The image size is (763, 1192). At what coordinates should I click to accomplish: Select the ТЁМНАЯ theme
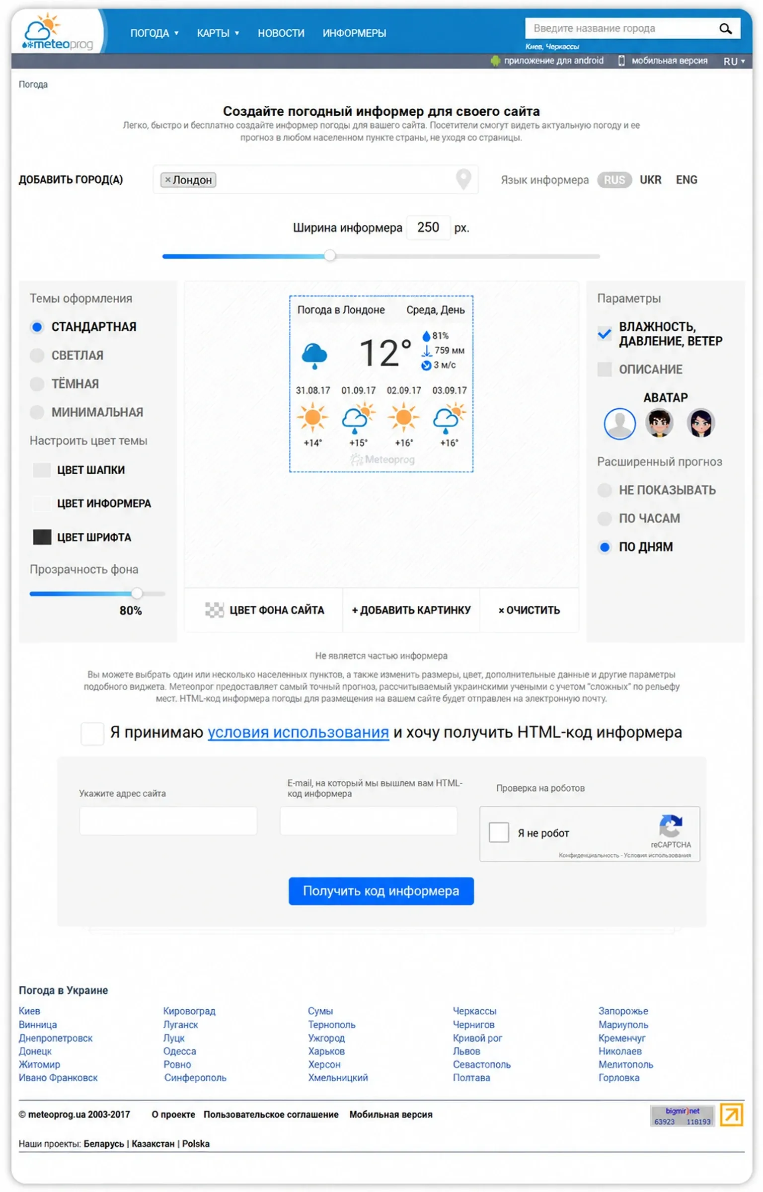coord(37,384)
